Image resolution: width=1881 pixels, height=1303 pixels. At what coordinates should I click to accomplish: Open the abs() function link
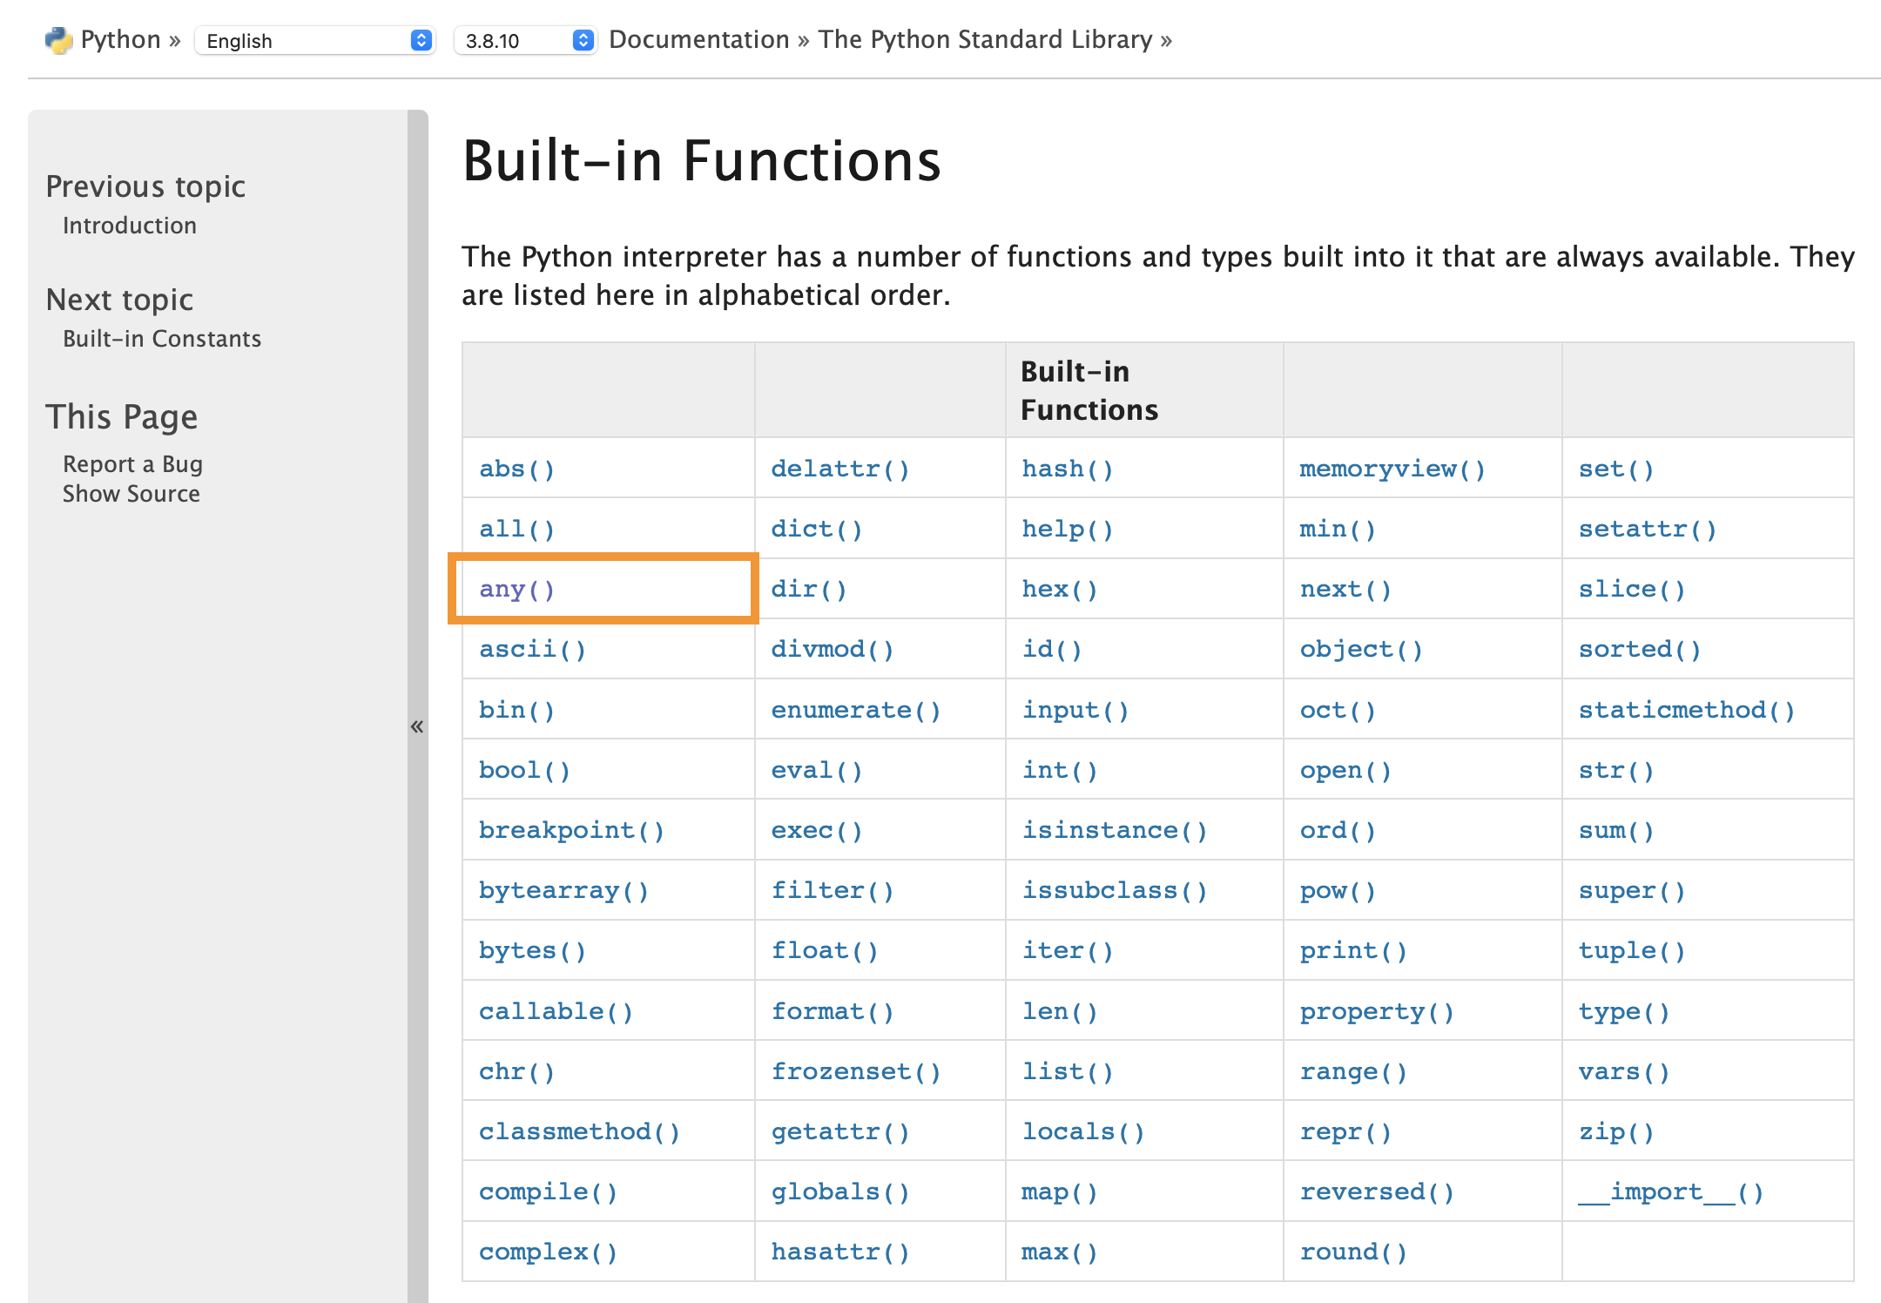click(516, 469)
